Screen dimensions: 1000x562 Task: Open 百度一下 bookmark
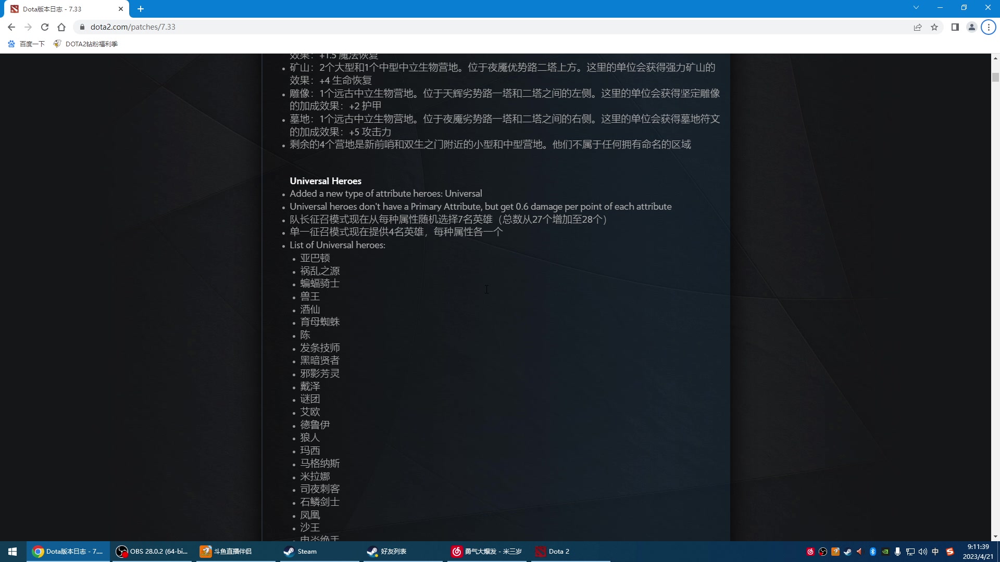[26, 44]
